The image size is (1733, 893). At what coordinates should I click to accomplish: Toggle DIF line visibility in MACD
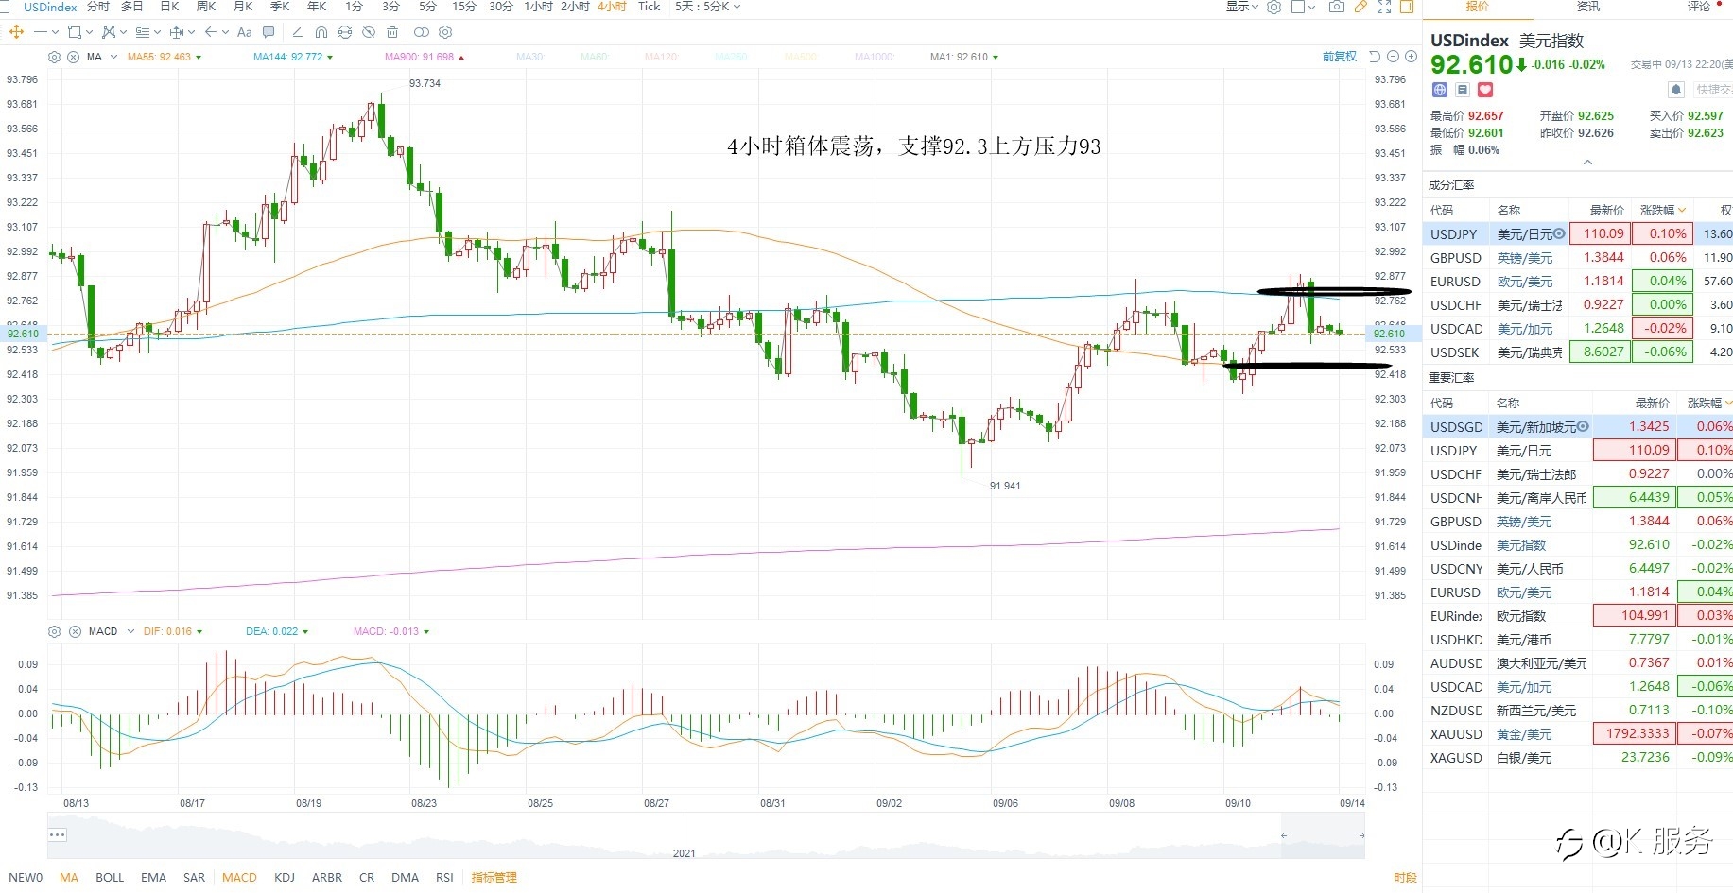[x=172, y=631]
